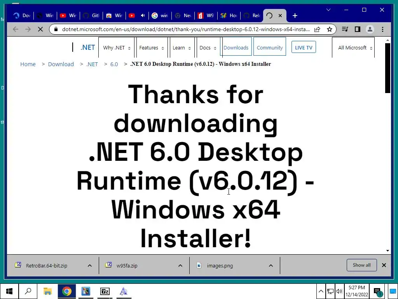The height and width of the screenshot is (299, 398).
Task: Open the Windows Start menu
Action: 9,291
